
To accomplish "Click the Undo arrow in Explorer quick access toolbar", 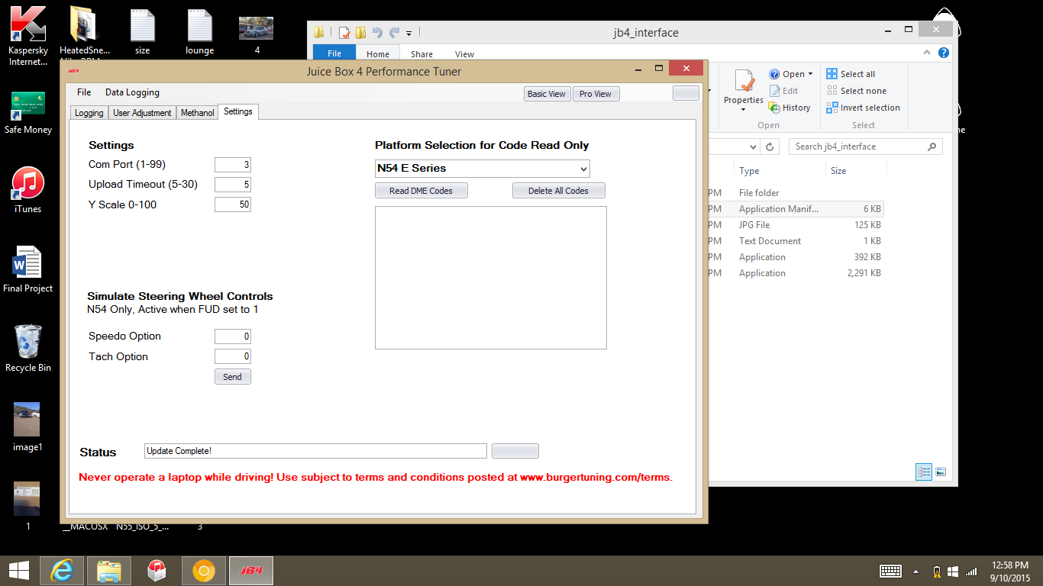I will pyautogui.click(x=377, y=32).
